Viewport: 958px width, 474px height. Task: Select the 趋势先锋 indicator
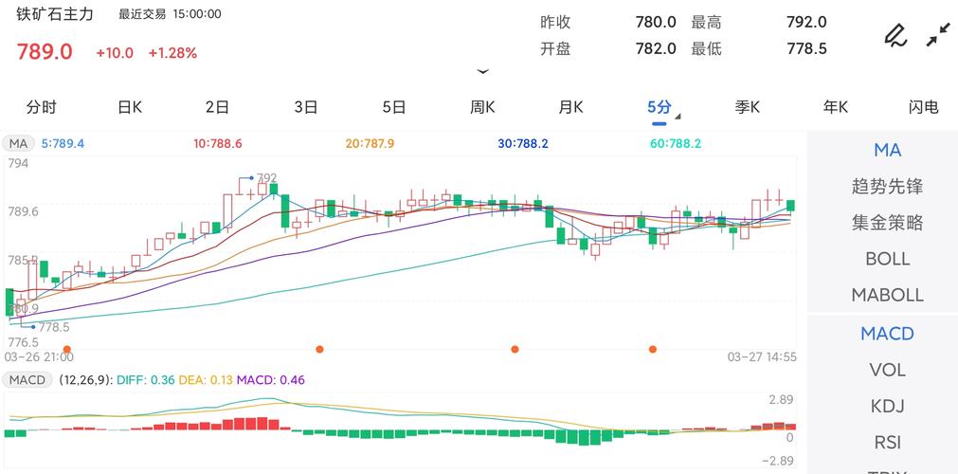[887, 187]
